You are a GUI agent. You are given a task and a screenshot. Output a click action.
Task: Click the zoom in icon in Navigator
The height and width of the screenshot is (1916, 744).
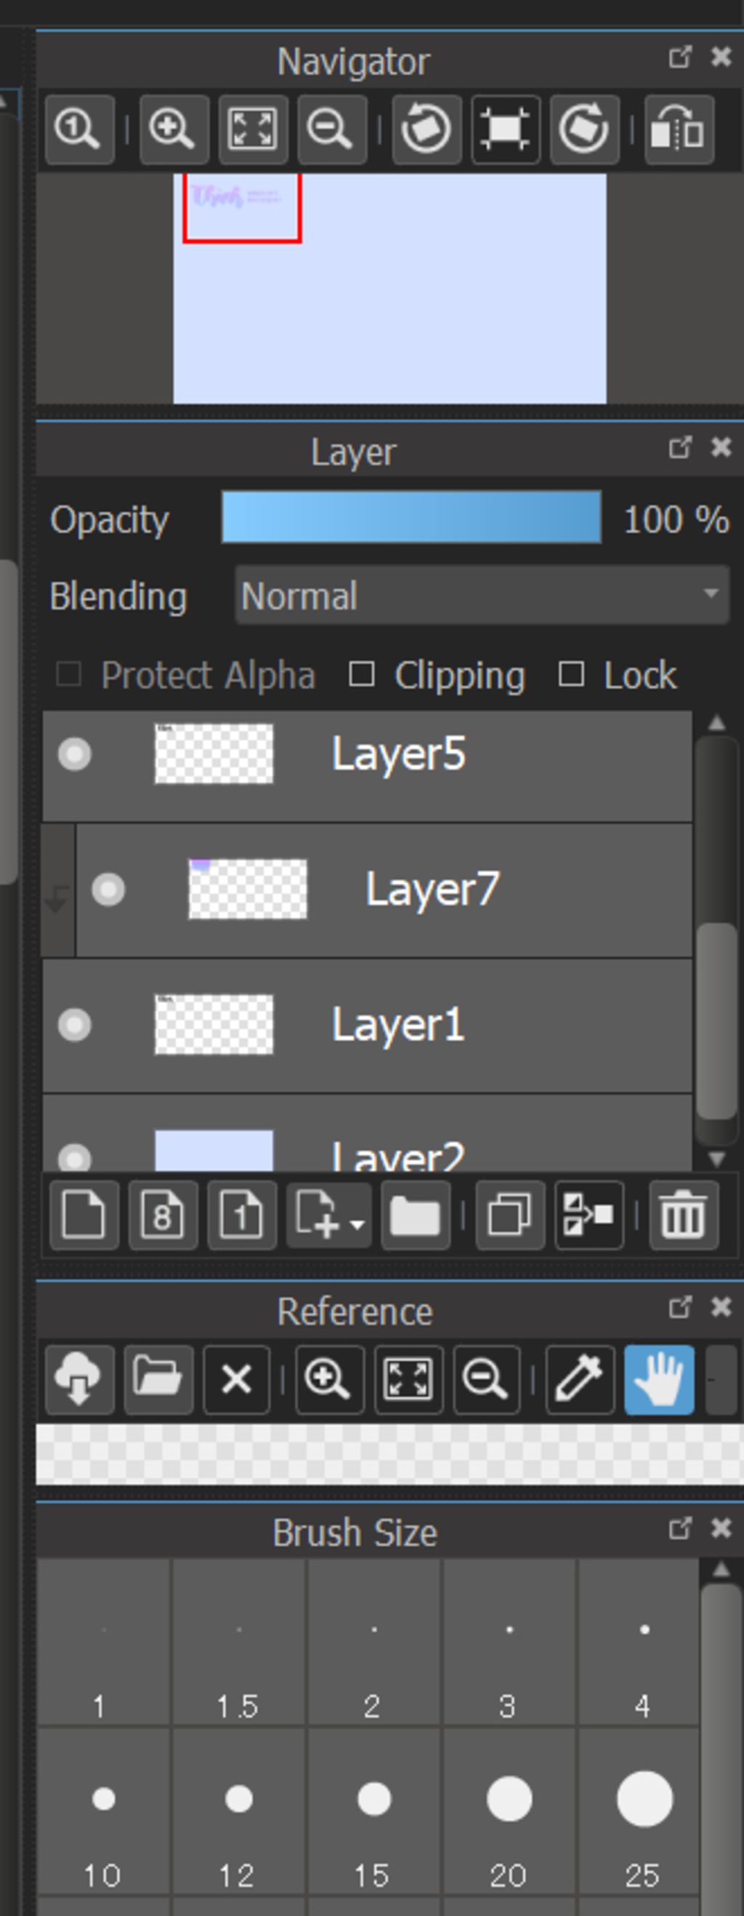coord(173,129)
